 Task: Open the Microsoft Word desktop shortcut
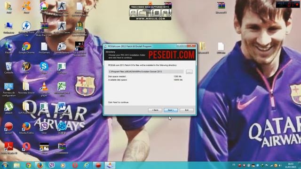tap(62, 109)
